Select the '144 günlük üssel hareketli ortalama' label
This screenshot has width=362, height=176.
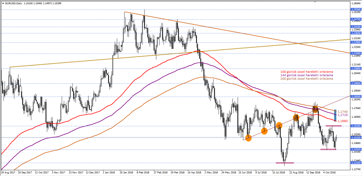(x=306, y=75)
